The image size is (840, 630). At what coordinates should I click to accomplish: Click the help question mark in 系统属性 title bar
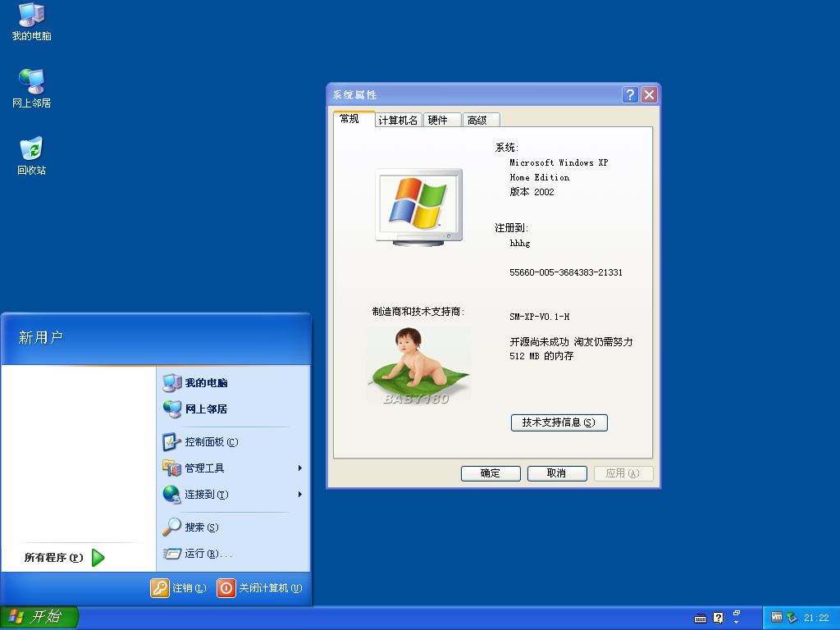click(x=631, y=95)
